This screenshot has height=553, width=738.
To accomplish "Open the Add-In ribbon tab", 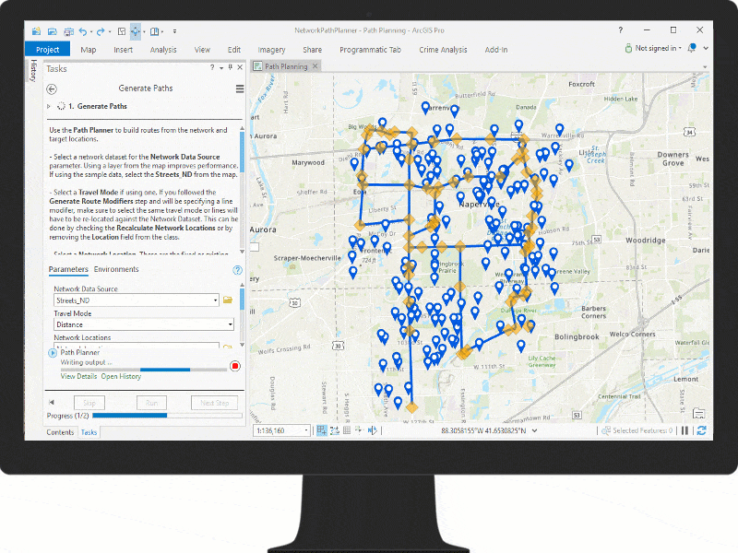I will (496, 50).
